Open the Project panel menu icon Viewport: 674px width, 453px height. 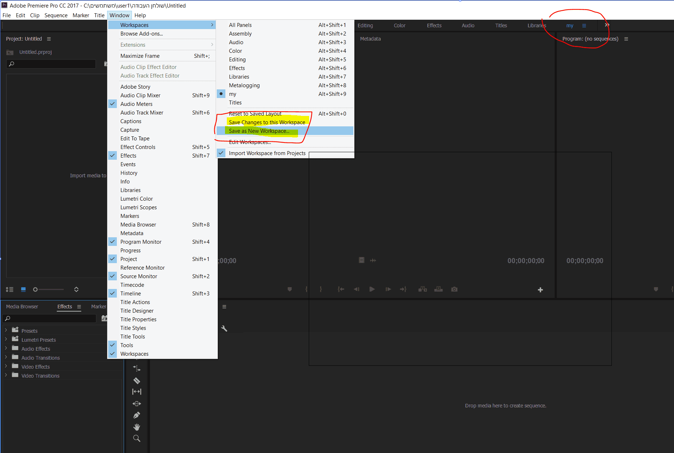[x=49, y=39]
